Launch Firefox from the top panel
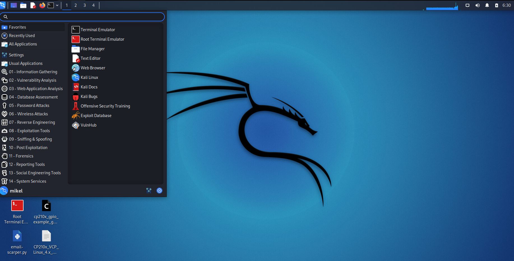514x261 pixels. point(42,5)
